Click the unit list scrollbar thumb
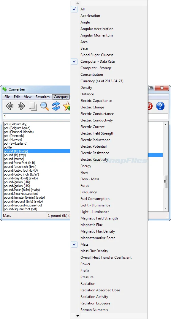The width and height of the screenshot is (171, 319). pos(165,181)
